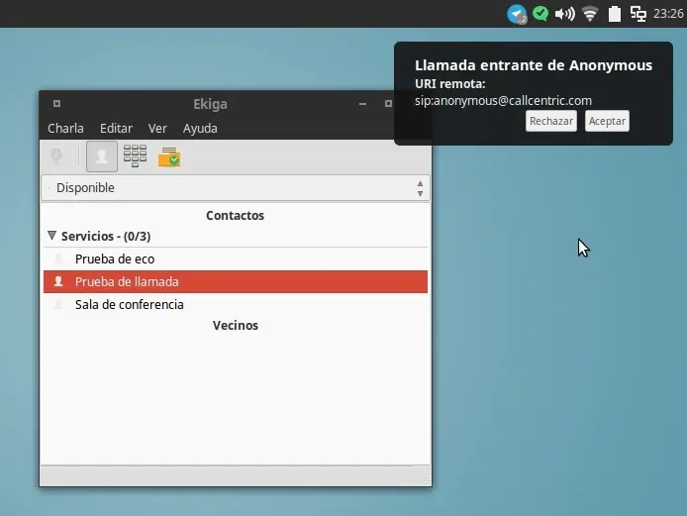Open the call history folder icon

[169, 156]
